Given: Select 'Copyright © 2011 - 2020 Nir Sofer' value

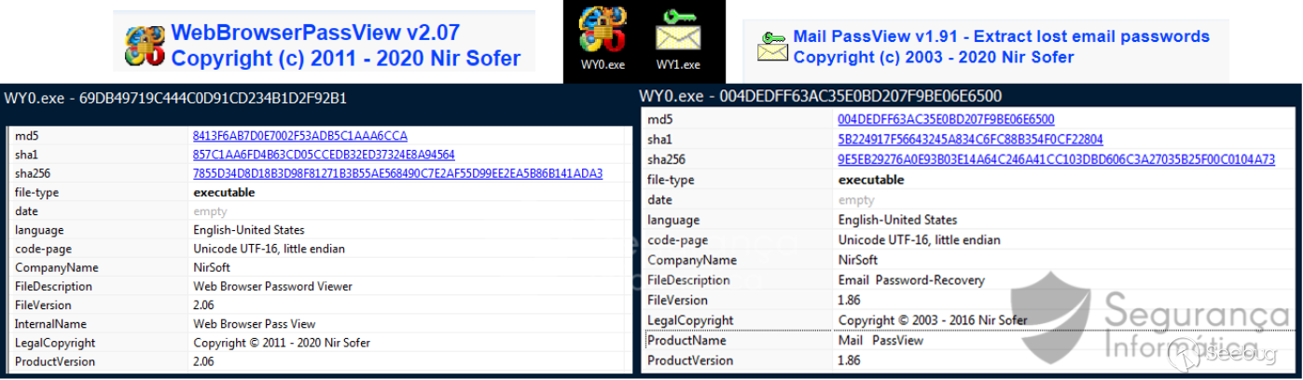Looking at the screenshot, I should pyautogui.click(x=282, y=342).
